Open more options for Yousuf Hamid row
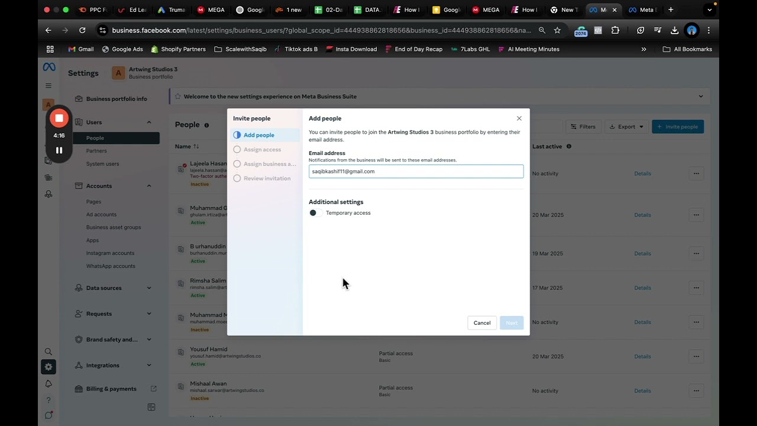Screen dimensions: 757x426 [696, 356]
